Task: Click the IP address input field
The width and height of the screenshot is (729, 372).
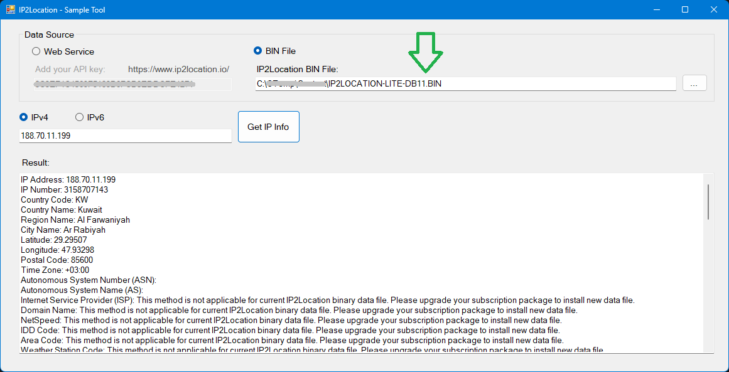Action: (125, 136)
